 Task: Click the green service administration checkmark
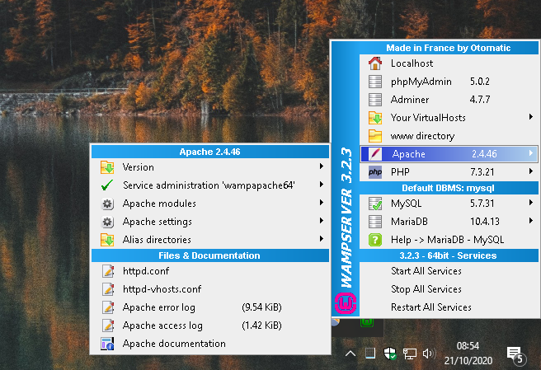coord(107,185)
